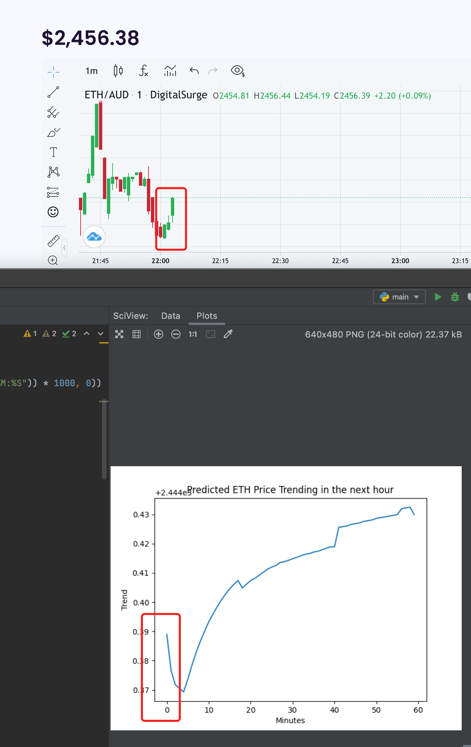Viewport: 471px width, 747px height.
Task: Click the predicted ETH price plot image
Action: [x=286, y=598]
